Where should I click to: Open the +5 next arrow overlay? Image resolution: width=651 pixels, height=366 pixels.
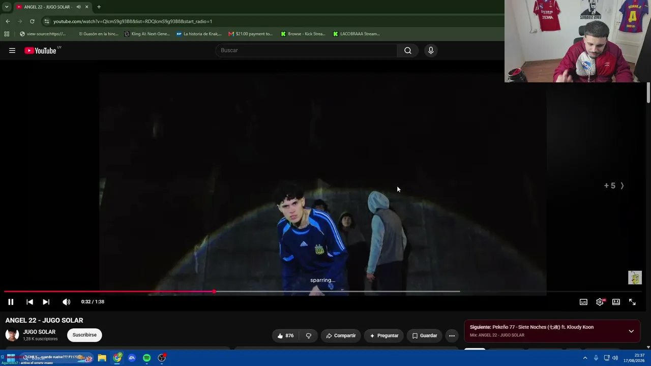614,186
